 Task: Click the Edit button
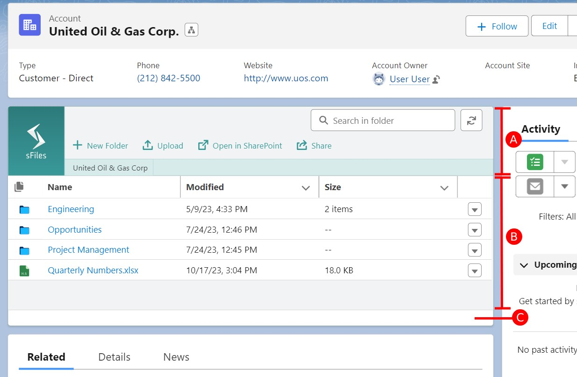click(x=549, y=26)
